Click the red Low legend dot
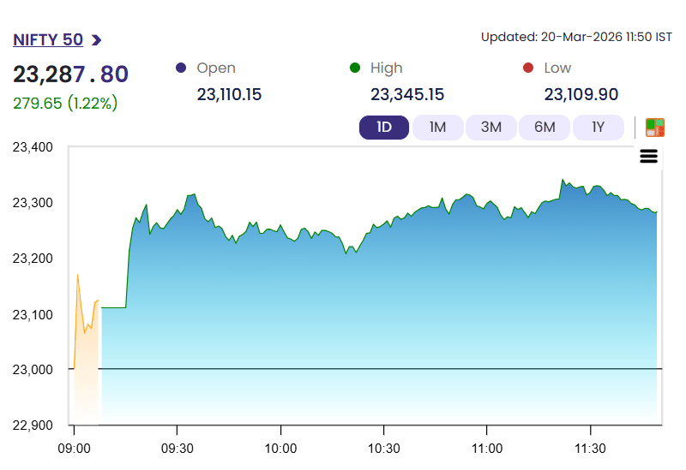The width and height of the screenshot is (686, 470). [x=528, y=68]
